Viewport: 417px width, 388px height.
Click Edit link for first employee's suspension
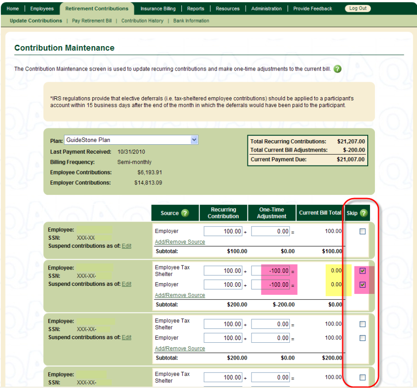(x=127, y=246)
